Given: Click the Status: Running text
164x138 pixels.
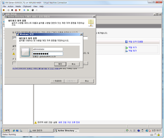Looking at the screenshot, I should pyautogui.click(x=9, y=134).
